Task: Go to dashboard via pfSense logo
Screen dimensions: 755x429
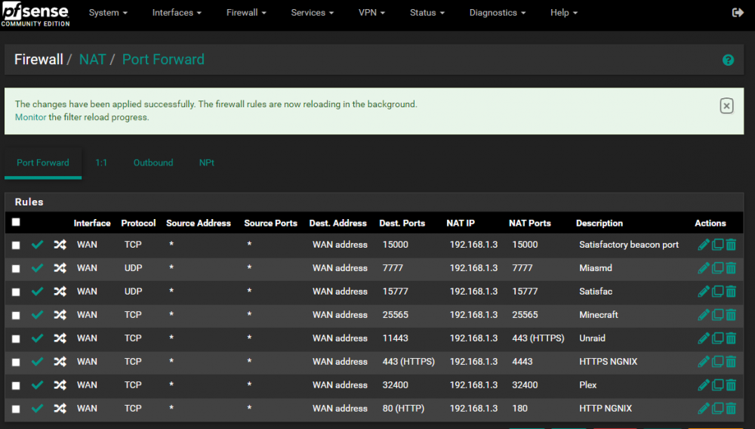Action: pyautogui.click(x=35, y=14)
